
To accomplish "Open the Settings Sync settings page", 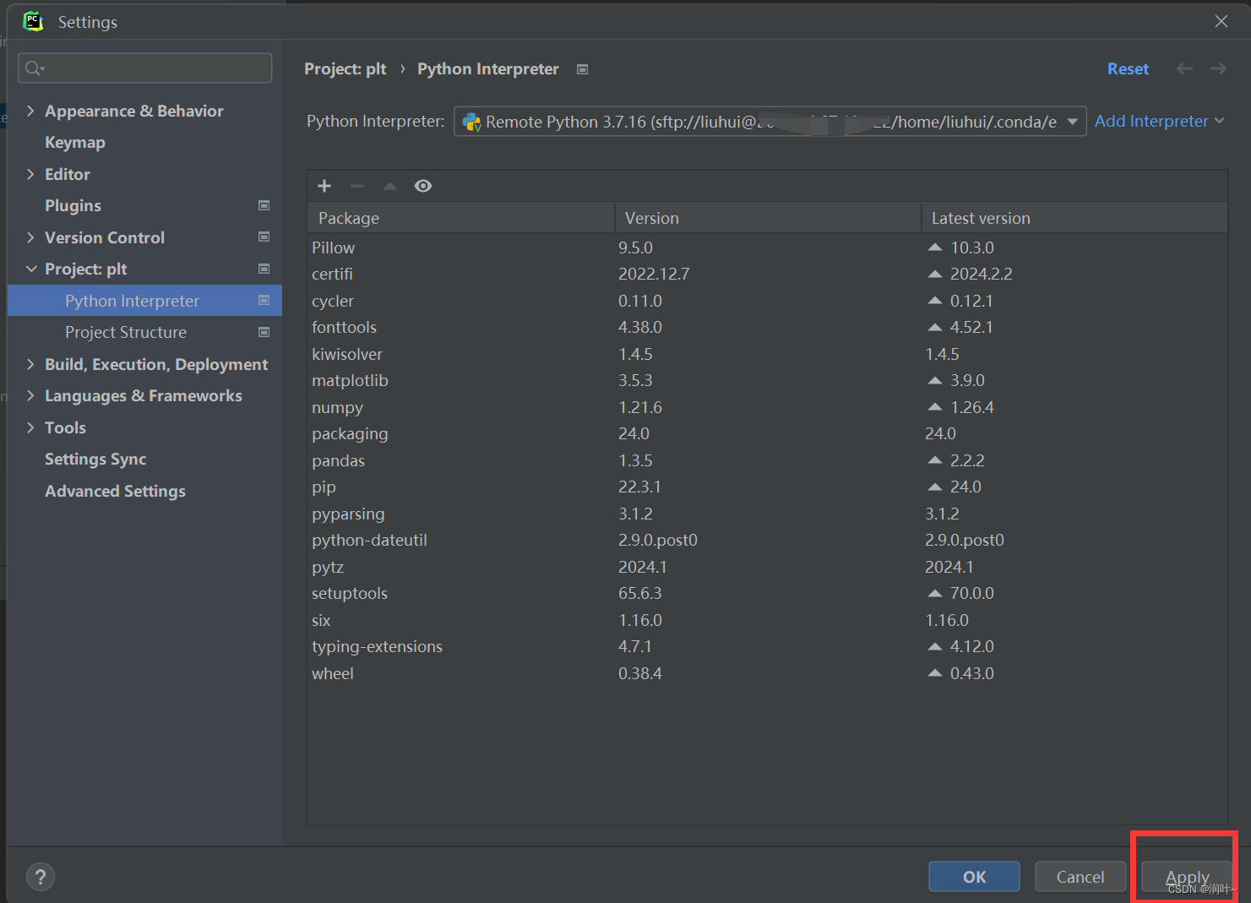I will coord(95,459).
